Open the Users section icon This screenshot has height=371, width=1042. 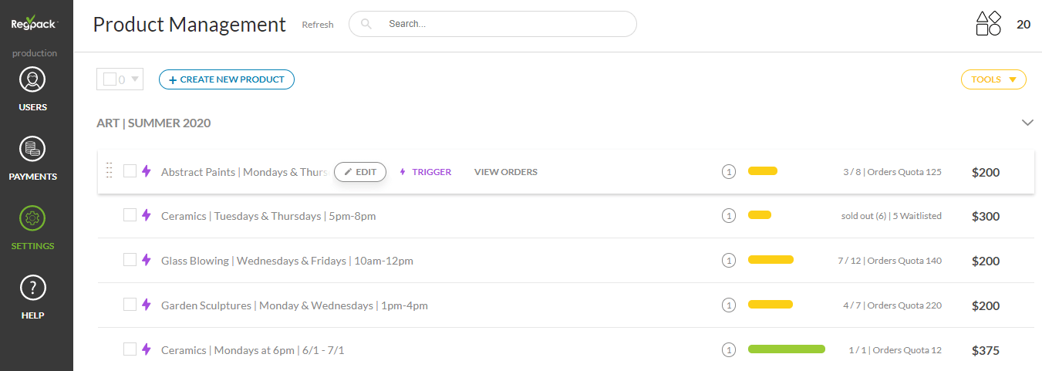coord(32,79)
